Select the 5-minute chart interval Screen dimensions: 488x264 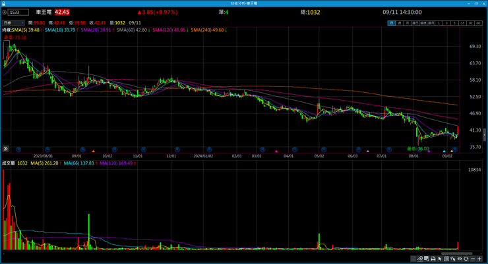pyautogui.click(x=454, y=23)
